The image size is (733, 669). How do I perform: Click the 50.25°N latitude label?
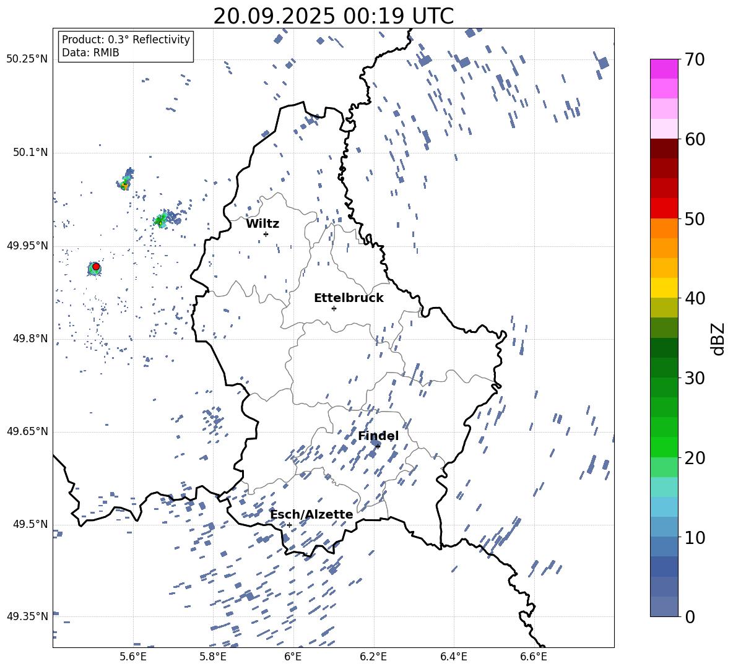pos(27,59)
